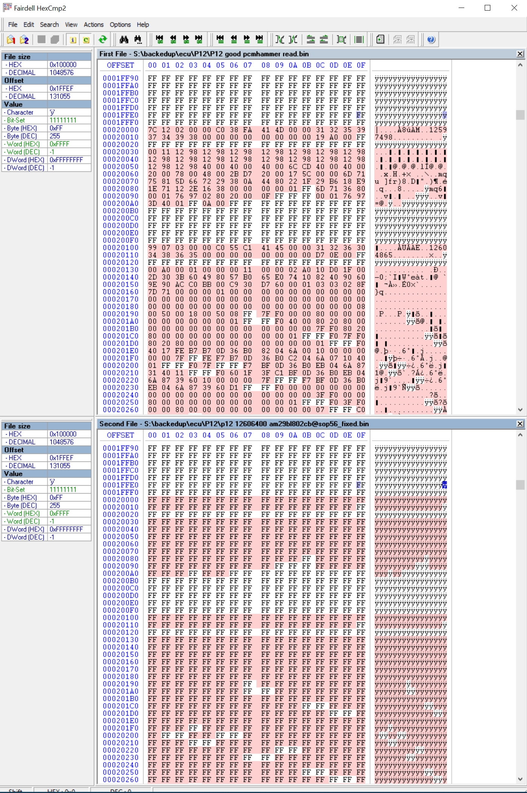Click OFFSET column header in Second File
527x793 pixels.
coord(121,435)
